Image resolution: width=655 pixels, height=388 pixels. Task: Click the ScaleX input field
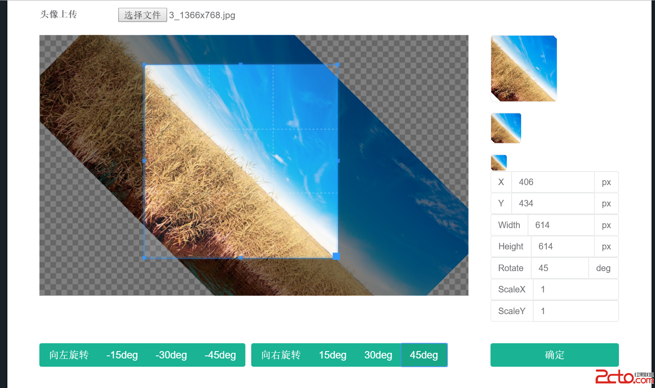point(576,289)
